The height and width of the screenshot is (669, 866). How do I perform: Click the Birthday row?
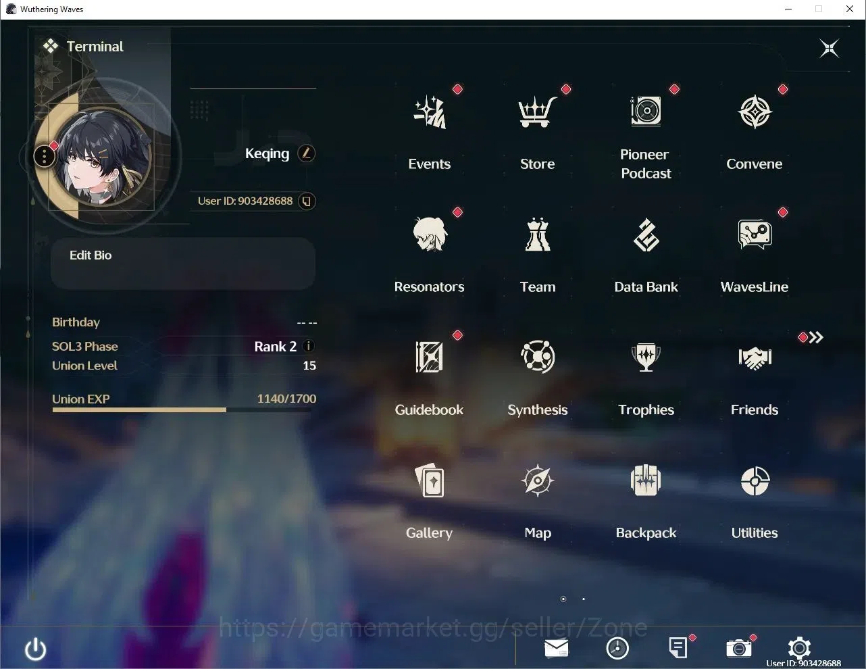(x=184, y=322)
